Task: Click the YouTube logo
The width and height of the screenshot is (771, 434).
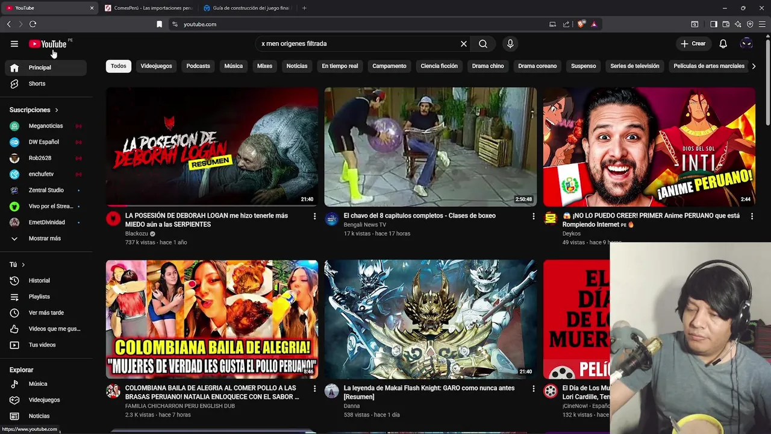Action: tap(48, 44)
